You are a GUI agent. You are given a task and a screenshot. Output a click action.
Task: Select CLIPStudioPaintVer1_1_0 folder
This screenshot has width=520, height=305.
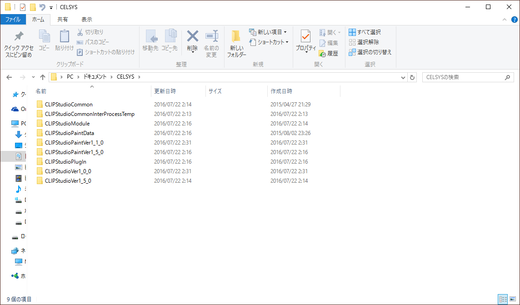point(74,143)
